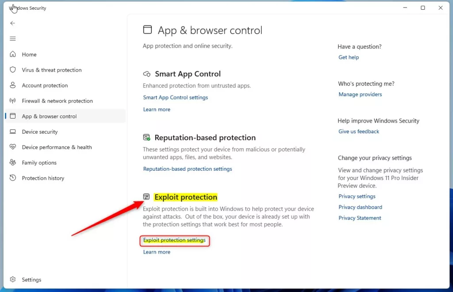453x292 pixels.
Task: Click the Reputation-based protection icon
Action: (x=147, y=138)
